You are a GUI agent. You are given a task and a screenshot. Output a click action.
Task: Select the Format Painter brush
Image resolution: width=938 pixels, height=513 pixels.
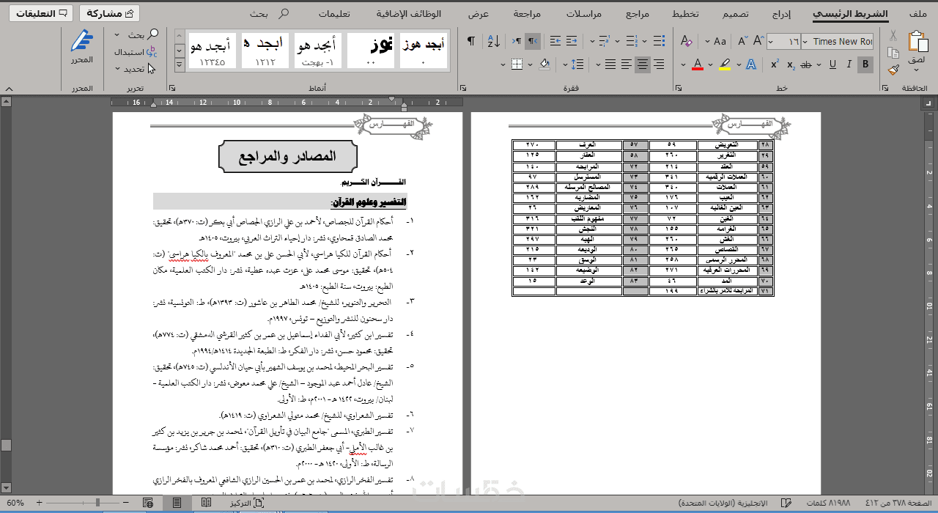pyautogui.click(x=893, y=70)
